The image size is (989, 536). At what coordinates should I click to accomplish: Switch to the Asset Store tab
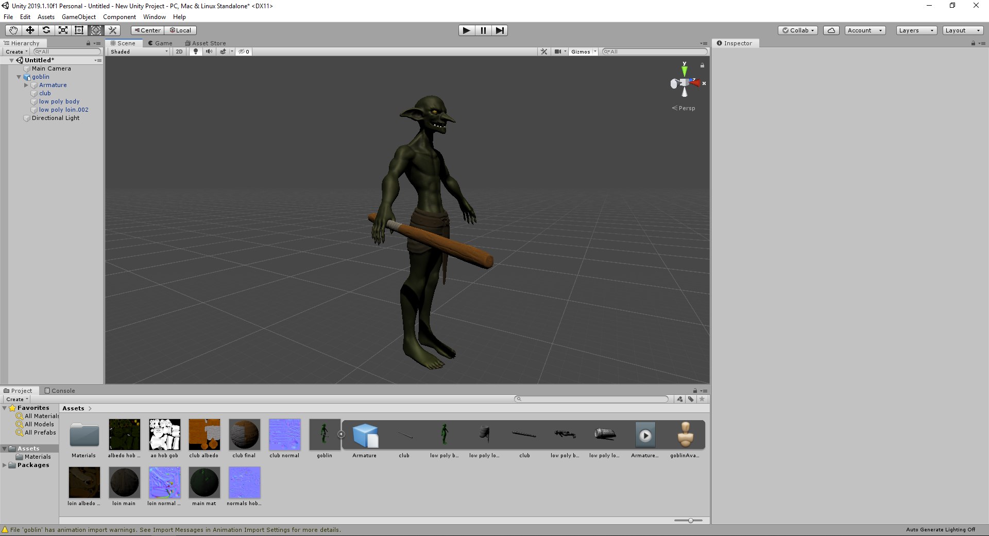point(206,43)
